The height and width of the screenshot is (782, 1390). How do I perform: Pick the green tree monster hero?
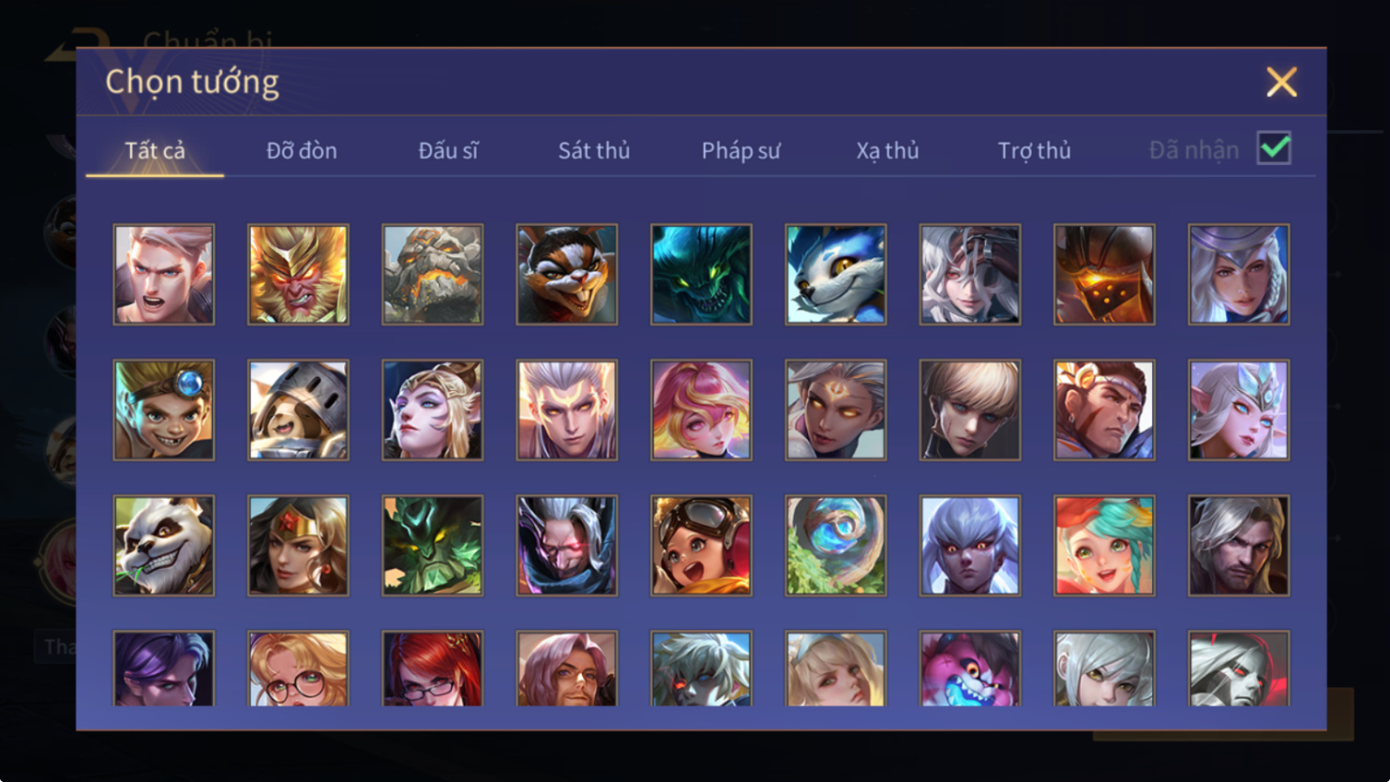[x=432, y=546]
